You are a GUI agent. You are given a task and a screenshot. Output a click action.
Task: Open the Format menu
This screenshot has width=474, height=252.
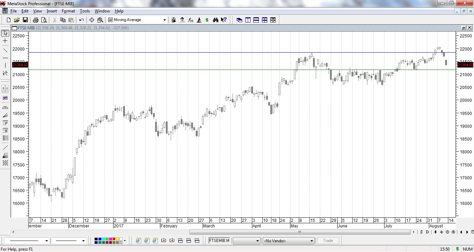point(68,11)
